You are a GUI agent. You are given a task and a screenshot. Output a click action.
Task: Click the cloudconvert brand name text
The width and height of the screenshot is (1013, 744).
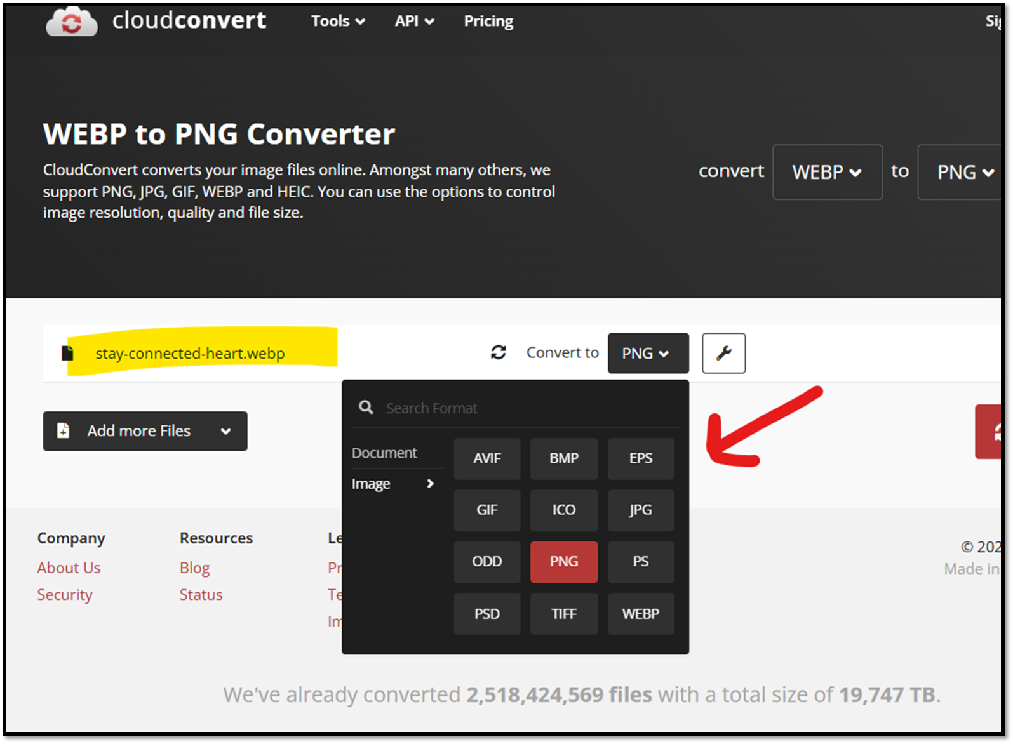coord(189,20)
